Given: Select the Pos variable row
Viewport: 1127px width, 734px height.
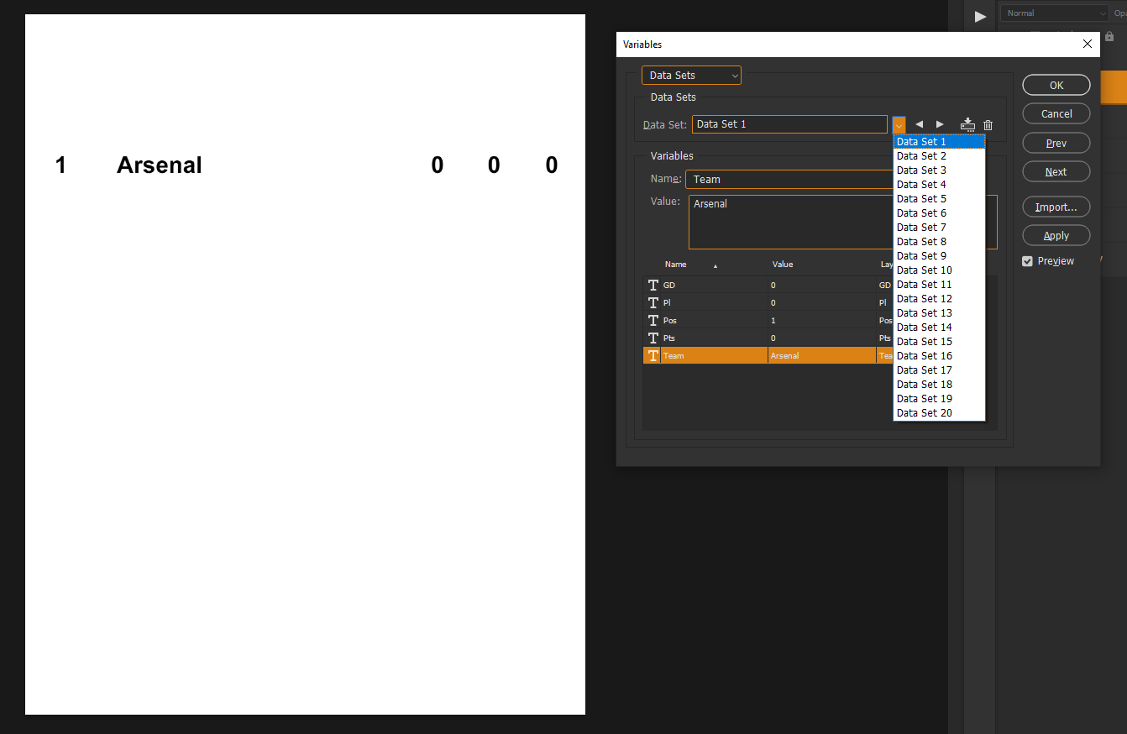Looking at the screenshot, I should (x=768, y=320).
